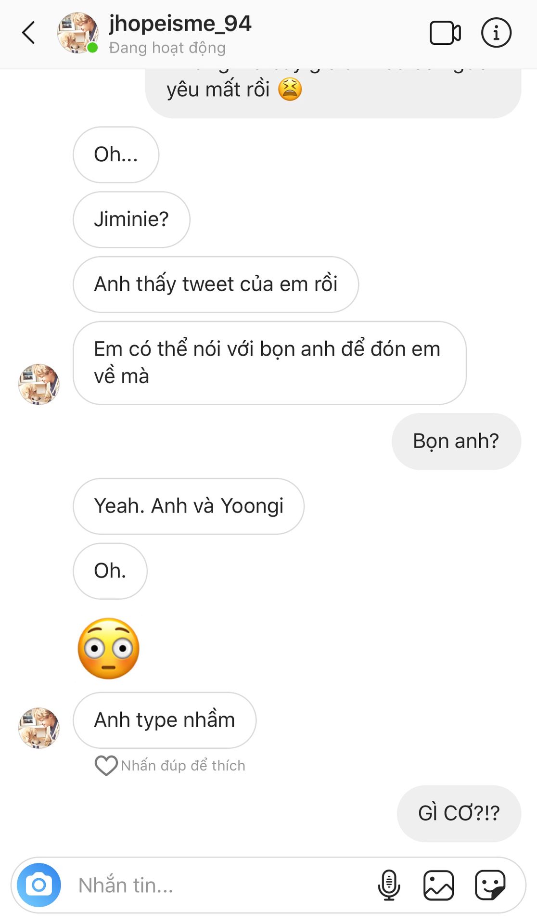Tap avatar beside "Anh type nhầm"
Image resolution: width=537 pixels, height=924 pixels.
[39, 728]
